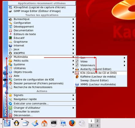Open KSnapShot screen capture application

coord(42,7)
